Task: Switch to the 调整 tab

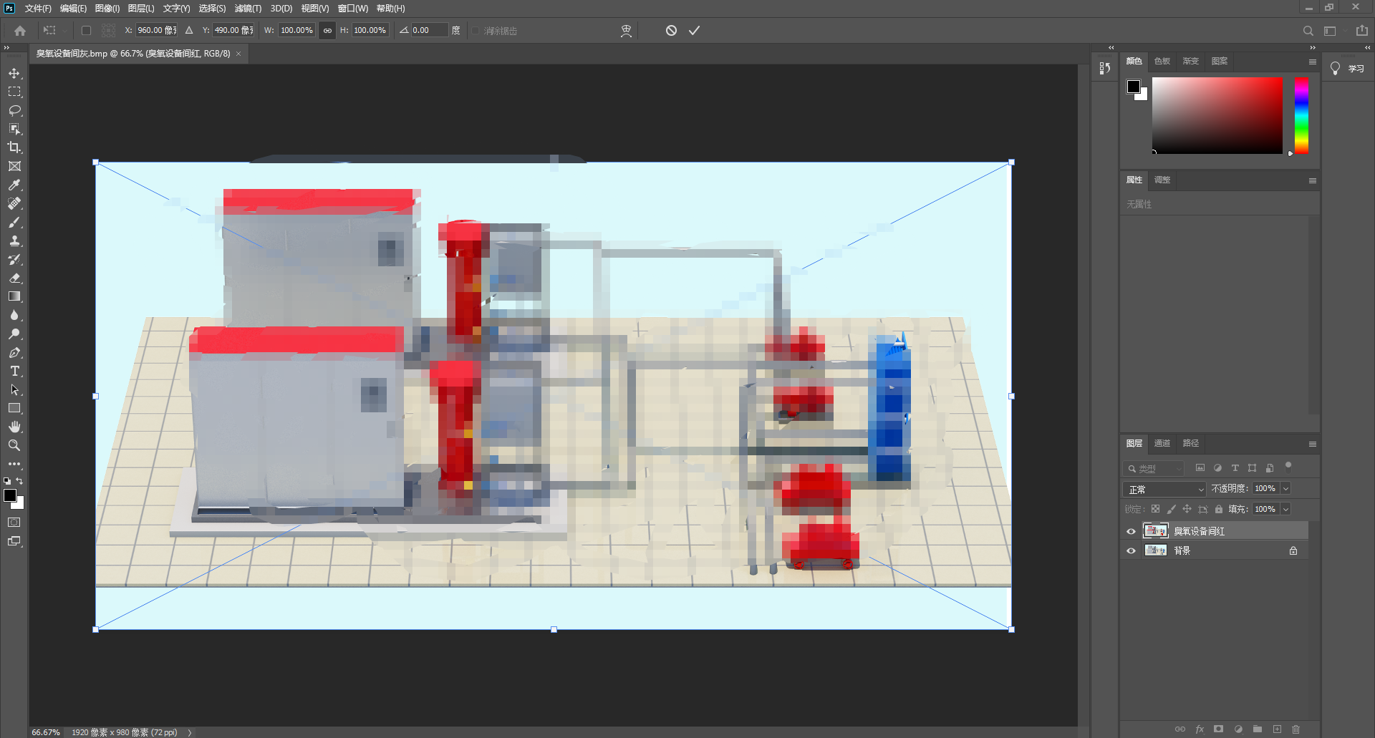Action: point(1162,180)
